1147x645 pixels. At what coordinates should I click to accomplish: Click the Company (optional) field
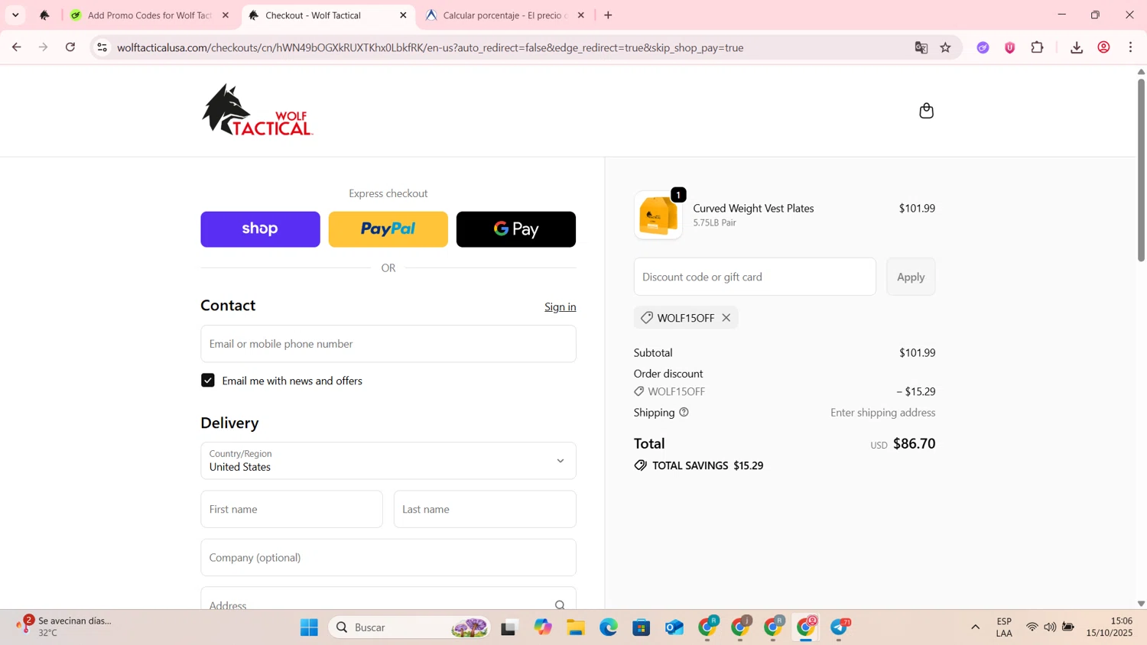point(388,557)
